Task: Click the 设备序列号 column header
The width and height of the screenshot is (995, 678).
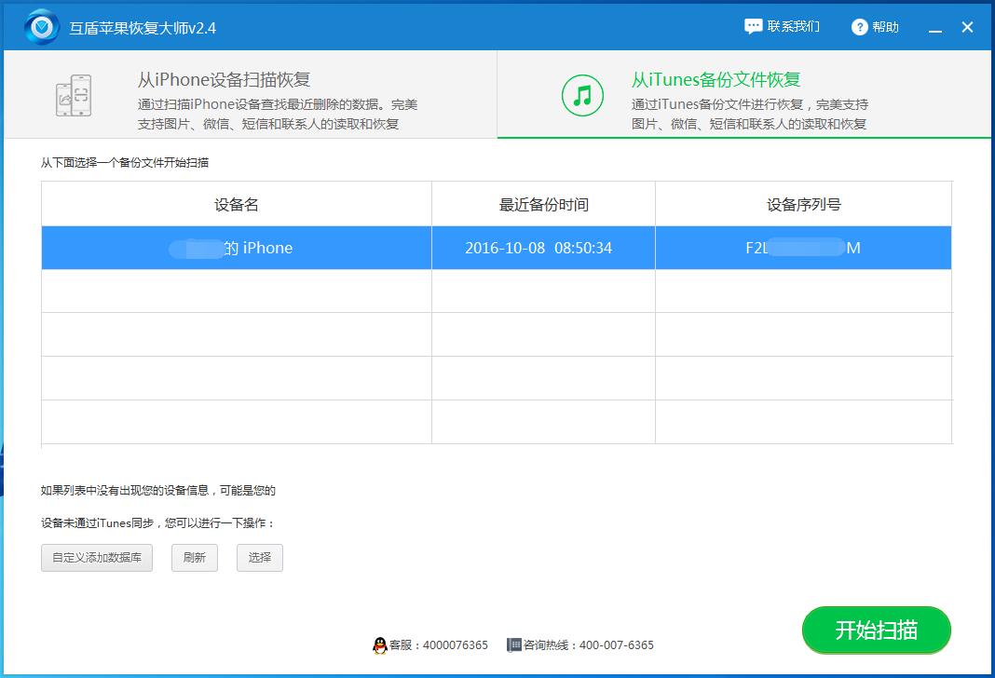Action: pos(803,203)
